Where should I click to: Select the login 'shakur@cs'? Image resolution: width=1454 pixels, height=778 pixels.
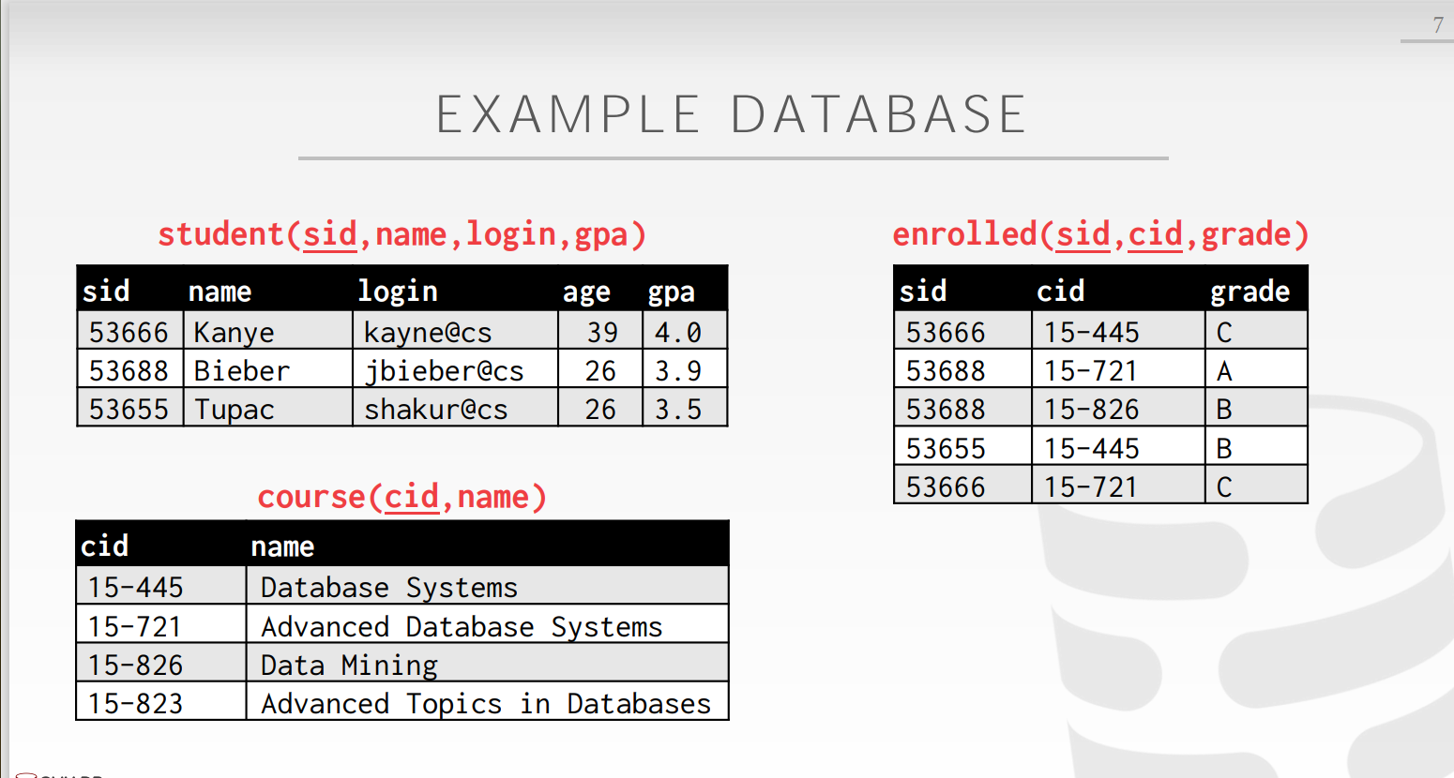436,410
